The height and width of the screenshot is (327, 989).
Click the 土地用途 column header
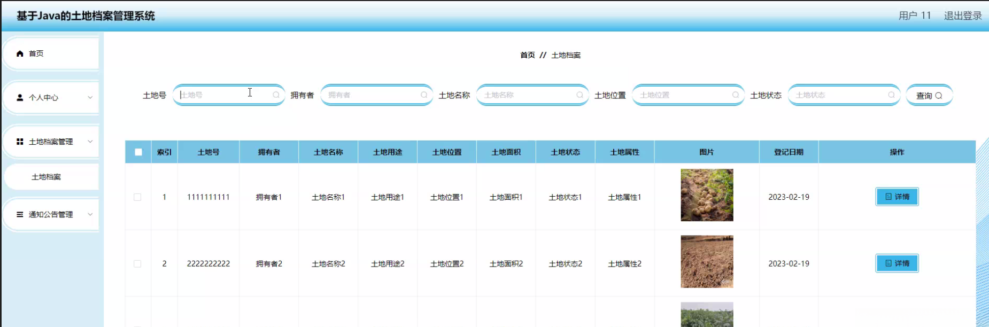pyautogui.click(x=388, y=152)
